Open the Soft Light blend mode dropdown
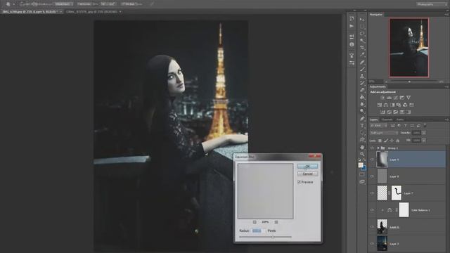450x253 pixels. click(384, 133)
